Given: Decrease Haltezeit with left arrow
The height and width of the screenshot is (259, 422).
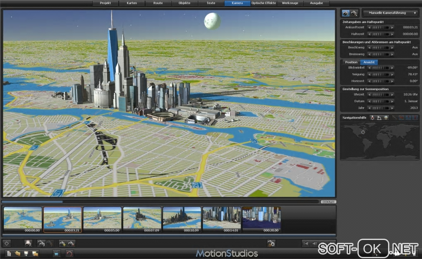Looking at the screenshot, I should pyautogui.click(x=369, y=34).
